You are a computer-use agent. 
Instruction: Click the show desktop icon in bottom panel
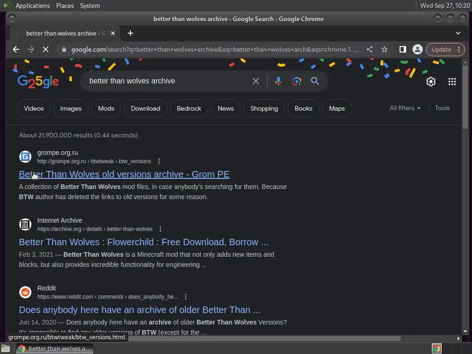pos(6,348)
